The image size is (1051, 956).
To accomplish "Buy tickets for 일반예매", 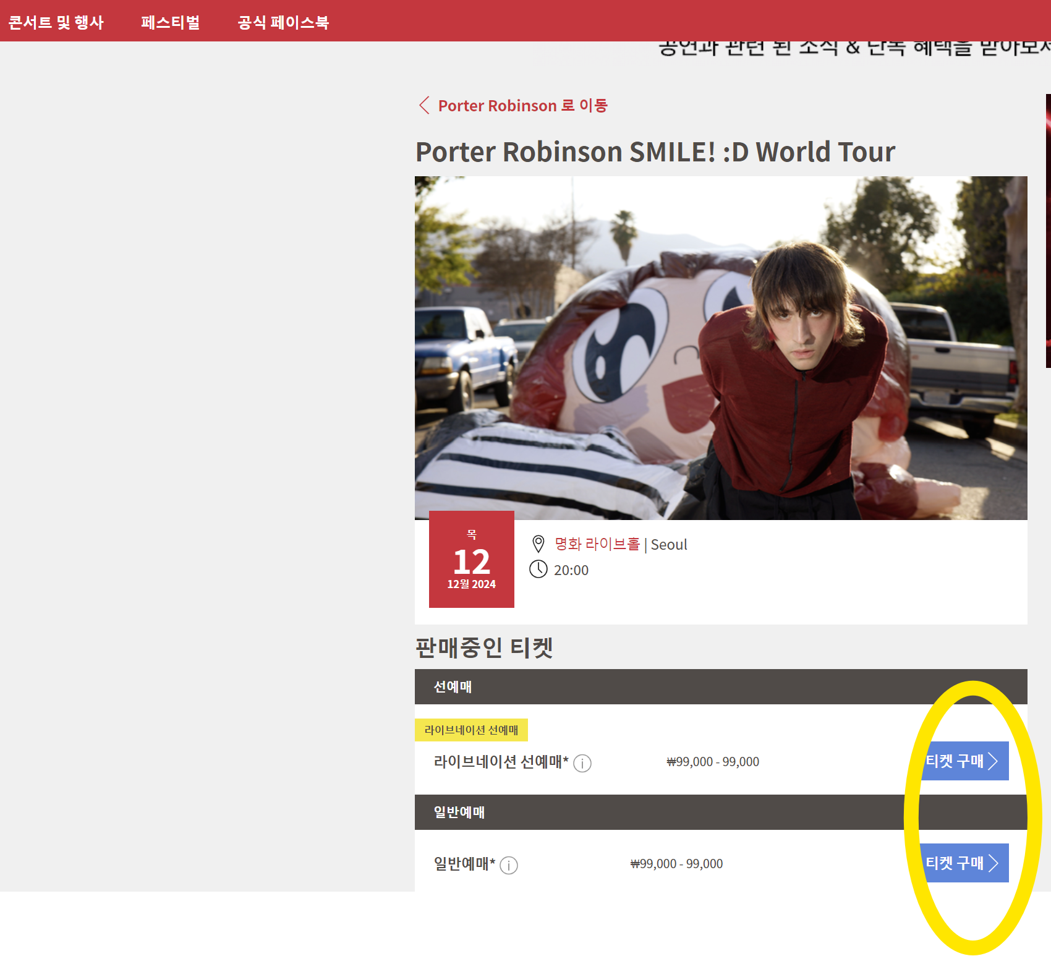I will point(964,863).
